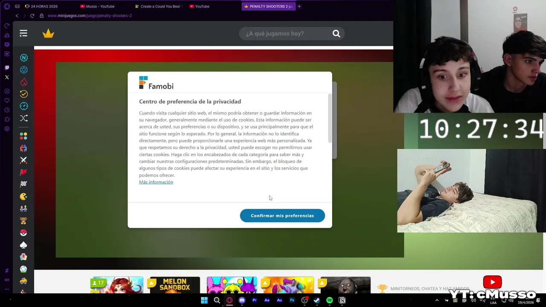Open the heart bookmarks icon in Opera sidebar
Screen dimensions: 546x307
pos(7,101)
